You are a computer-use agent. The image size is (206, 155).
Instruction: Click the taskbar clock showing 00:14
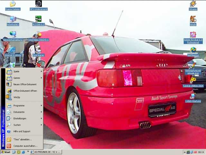(201, 152)
